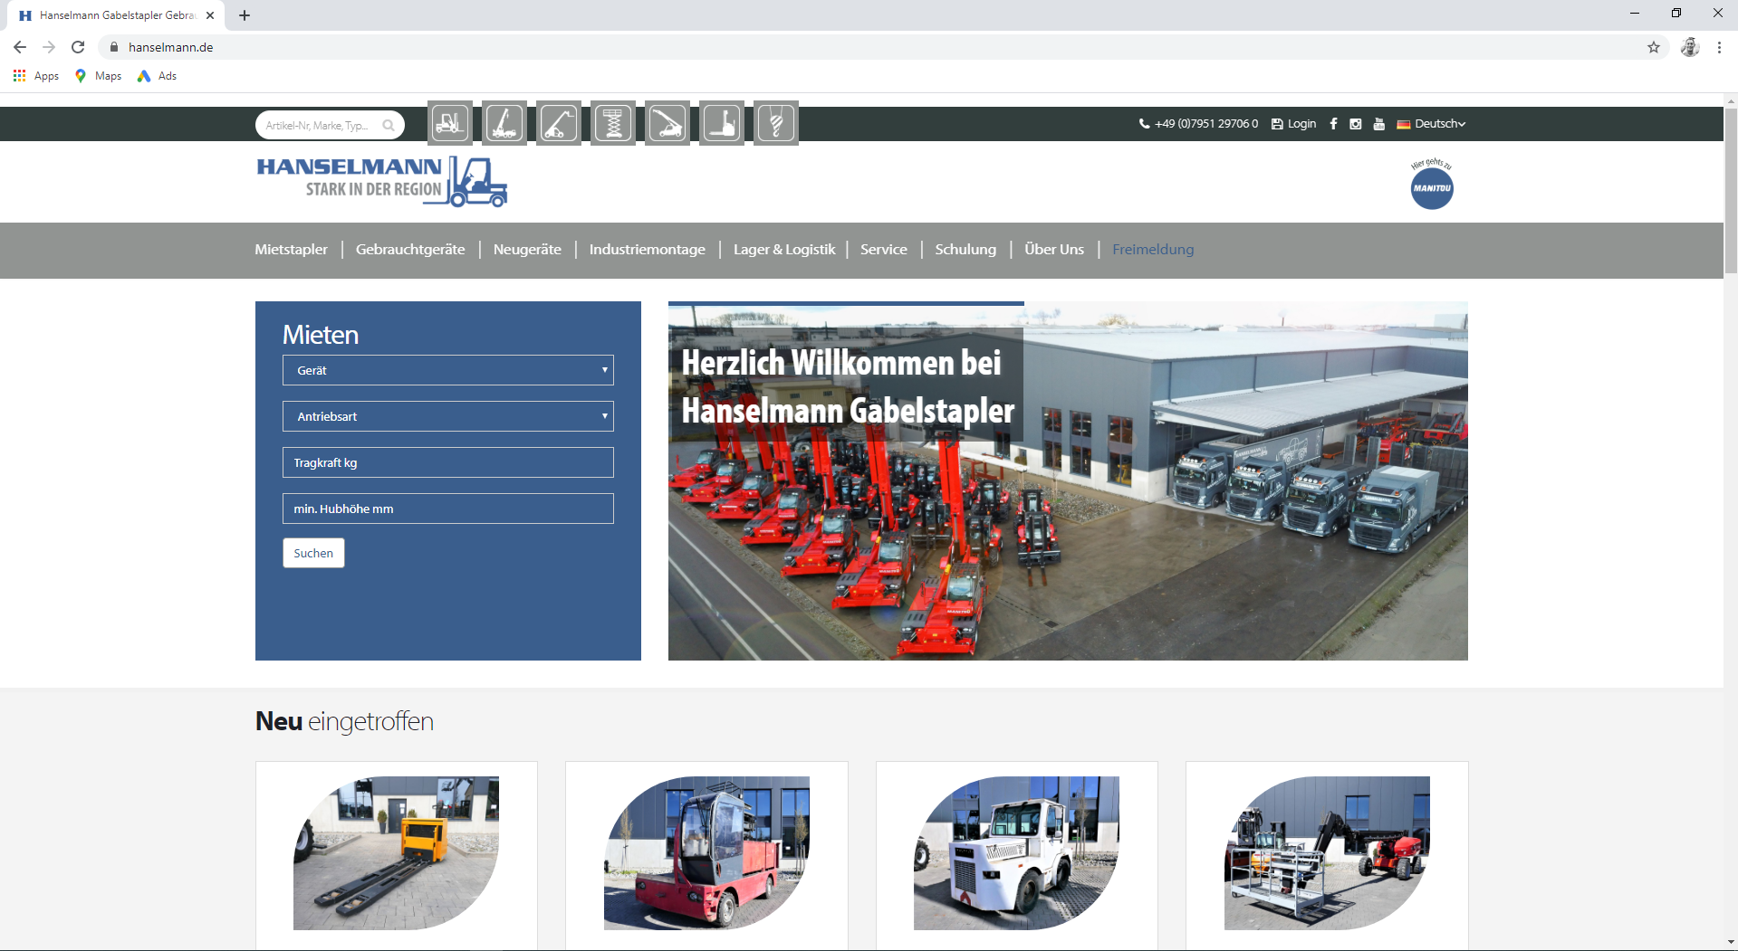
Task: Open the Über Uns menu item
Action: (x=1054, y=250)
